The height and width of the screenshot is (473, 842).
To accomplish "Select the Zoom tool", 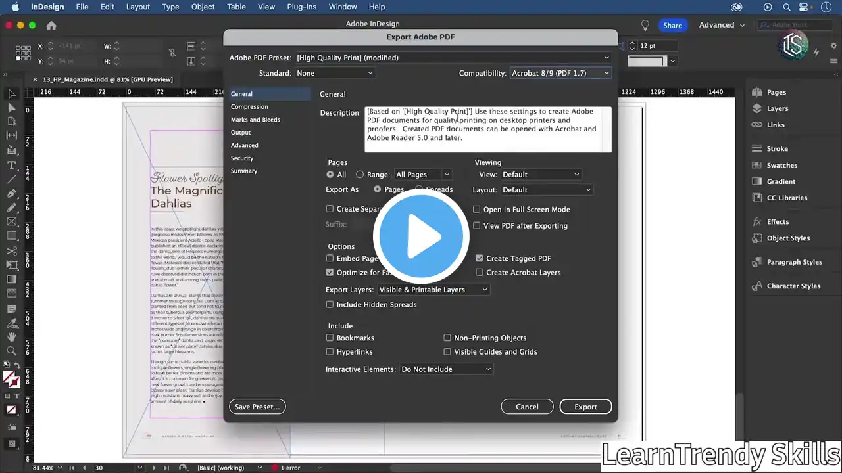I will point(12,351).
